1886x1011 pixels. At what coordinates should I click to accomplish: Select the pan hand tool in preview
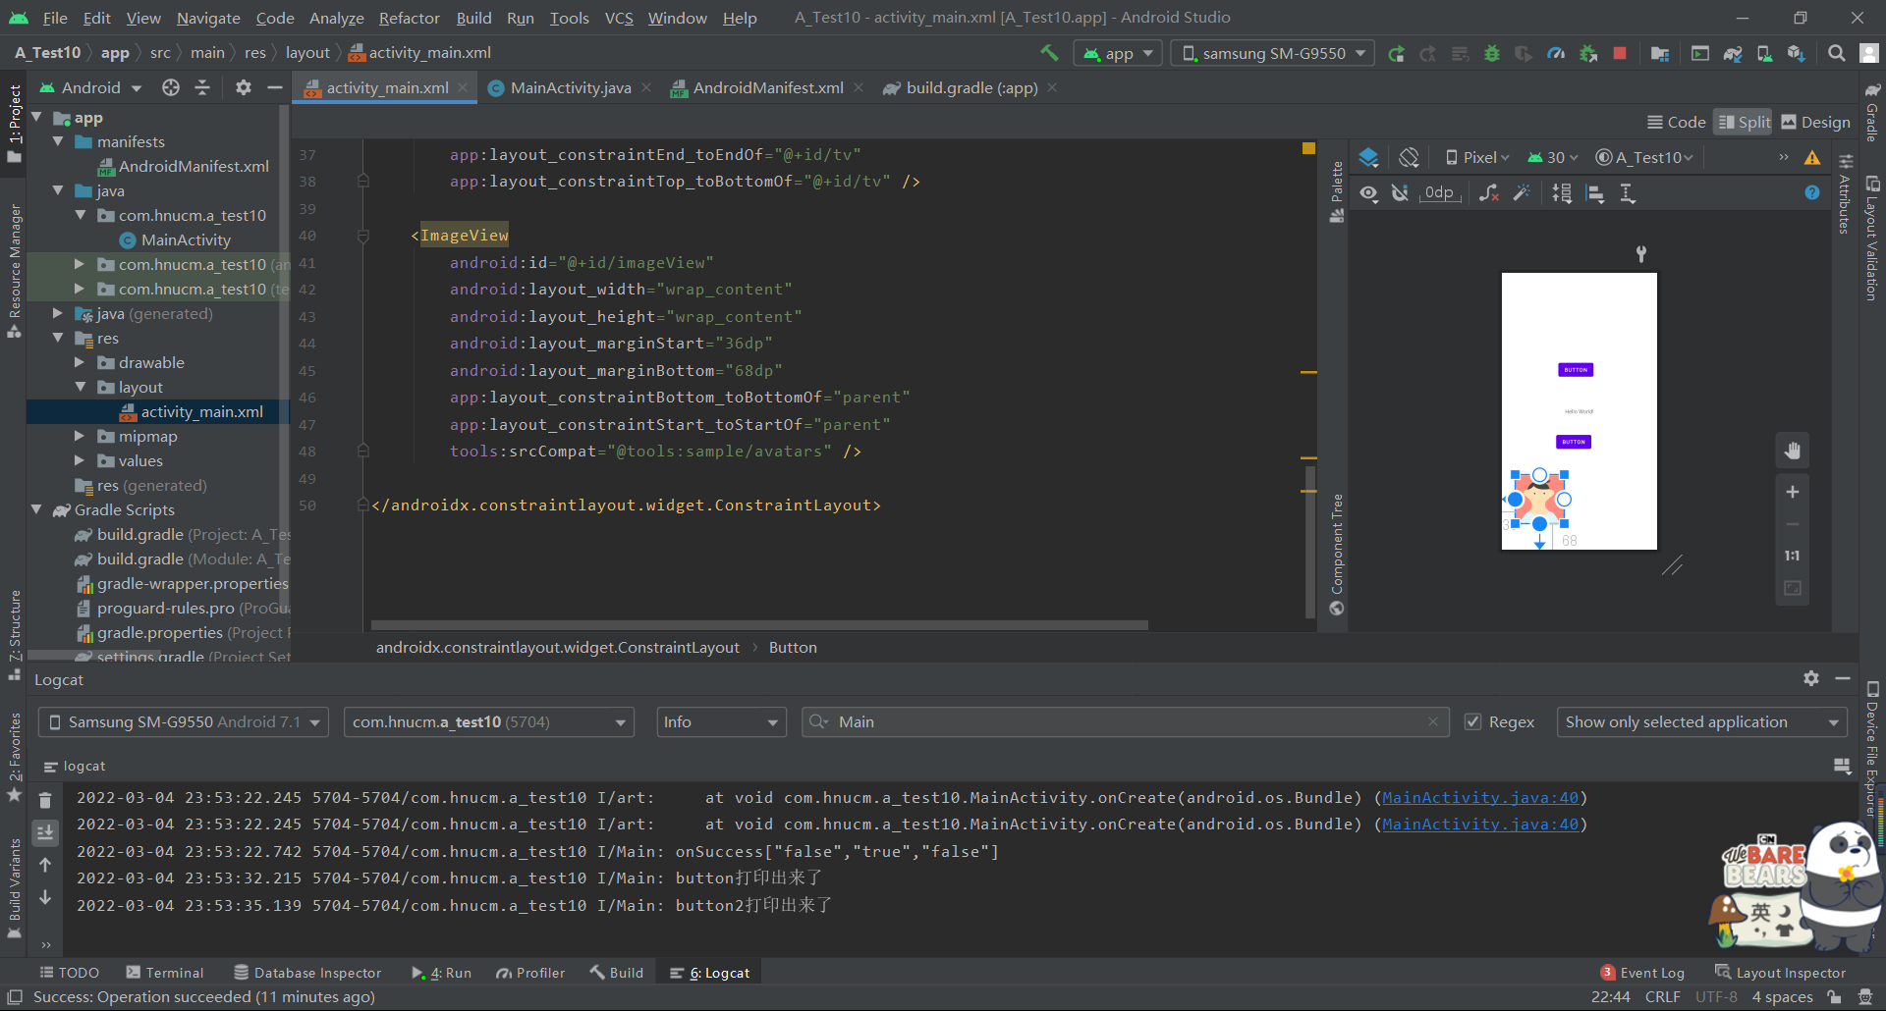tap(1793, 451)
